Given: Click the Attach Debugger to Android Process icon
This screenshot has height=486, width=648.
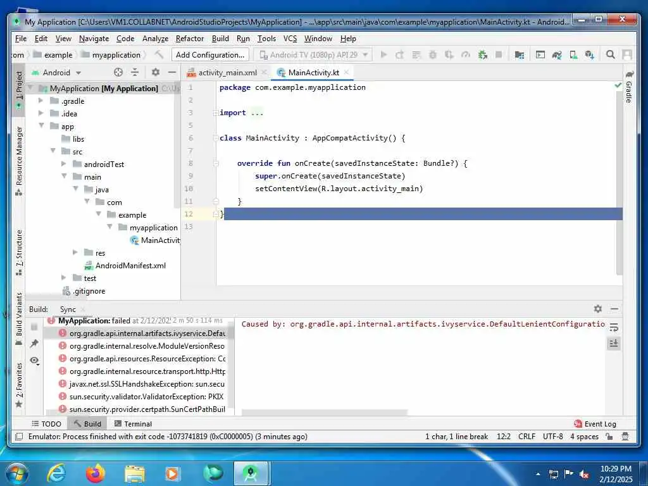Looking at the screenshot, I should (482, 54).
